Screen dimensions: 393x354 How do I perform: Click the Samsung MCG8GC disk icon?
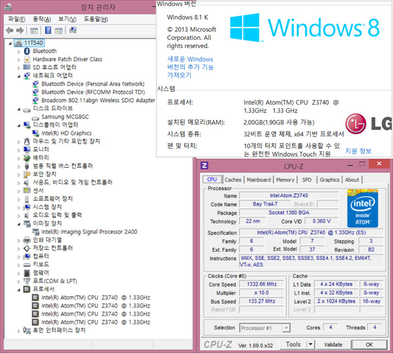[x=35, y=117]
